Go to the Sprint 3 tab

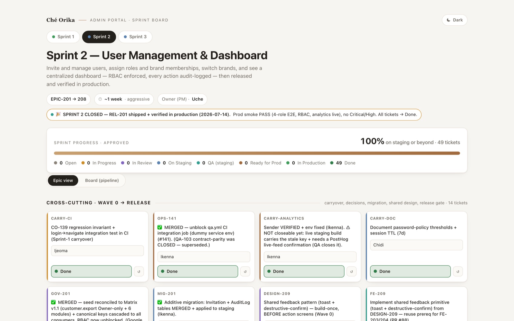pyautogui.click(x=135, y=37)
